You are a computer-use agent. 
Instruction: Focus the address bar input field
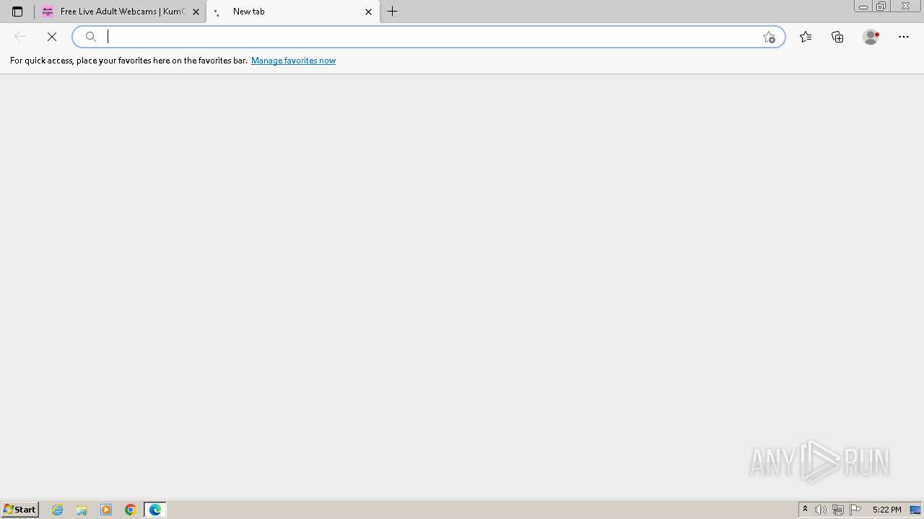coord(430,37)
